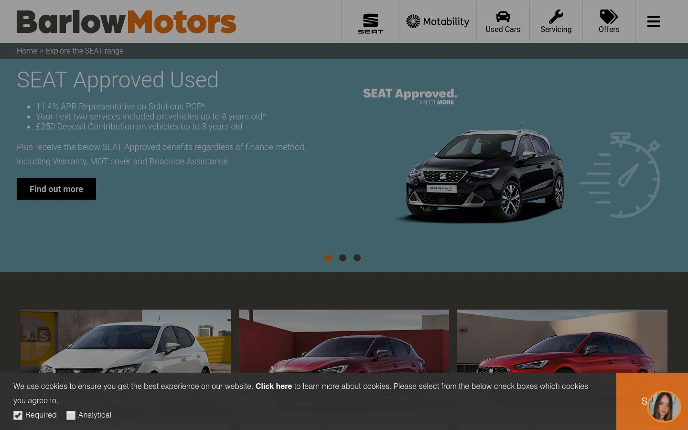The height and width of the screenshot is (430, 688).
Task: Toggle the Required cookies checkbox
Action: tap(18, 415)
